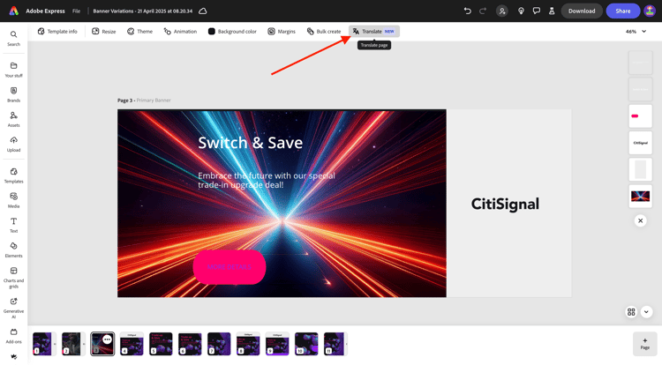Open the lightbulb tips icon
This screenshot has height=365, width=662.
[x=521, y=11]
